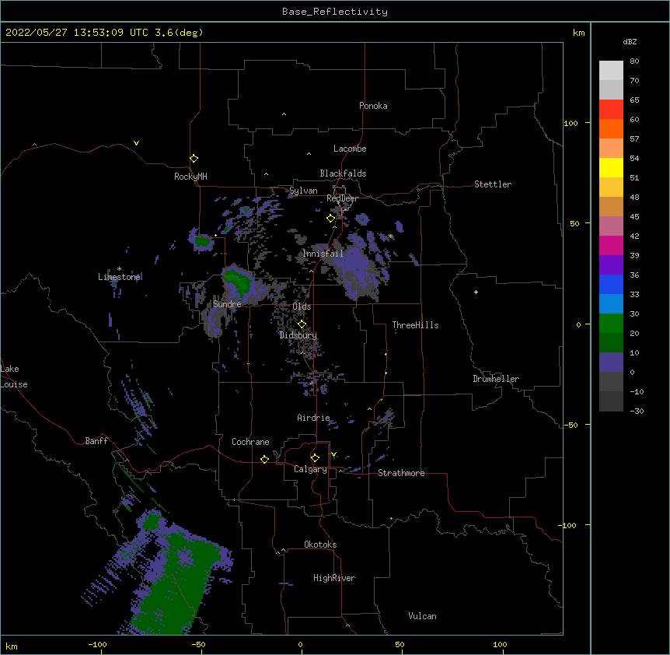This screenshot has height=655, width=670.
Task: Click the blue 36 dBZ legend swatch
Action: point(611,284)
